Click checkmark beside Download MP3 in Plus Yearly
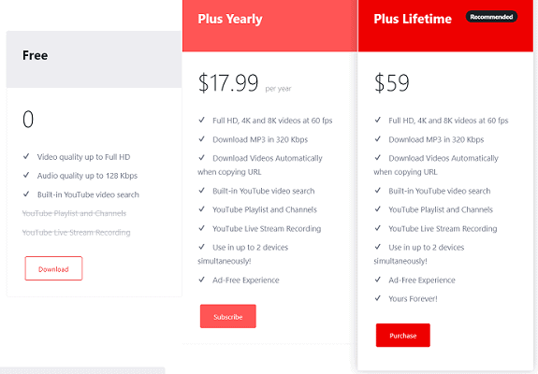Viewport: 538px width, 374px height. click(x=202, y=138)
